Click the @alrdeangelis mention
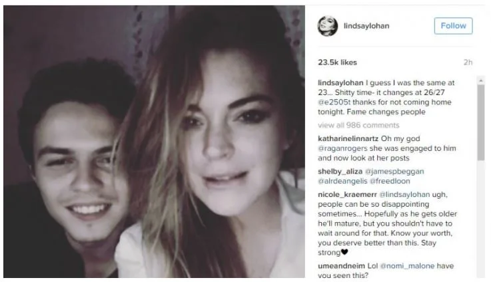 coord(342,181)
